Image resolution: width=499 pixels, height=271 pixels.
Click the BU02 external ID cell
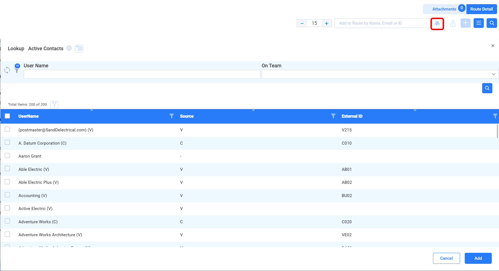pos(347,196)
